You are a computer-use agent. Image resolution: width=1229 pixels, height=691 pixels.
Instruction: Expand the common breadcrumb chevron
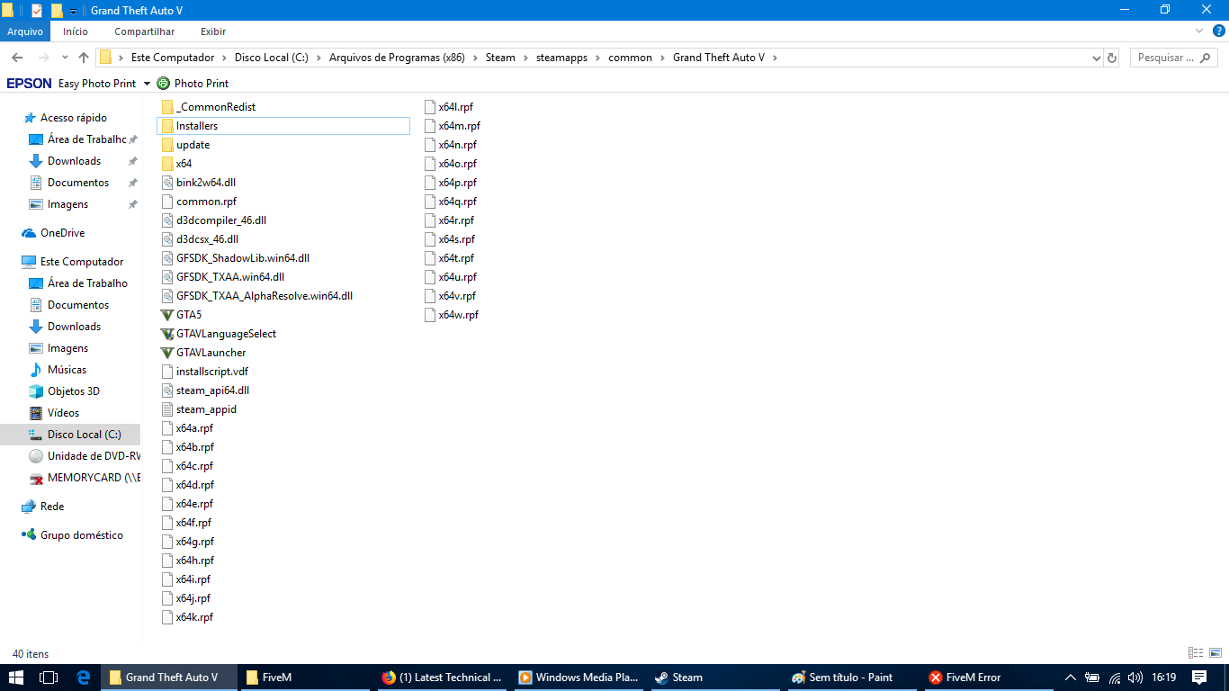(663, 58)
